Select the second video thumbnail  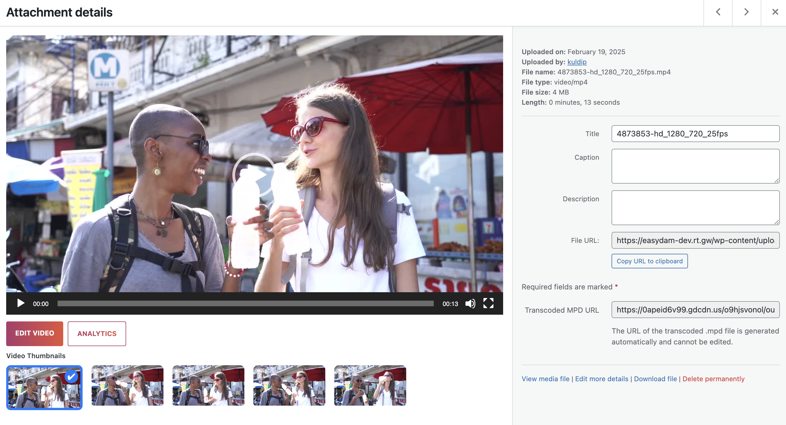pos(127,385)
